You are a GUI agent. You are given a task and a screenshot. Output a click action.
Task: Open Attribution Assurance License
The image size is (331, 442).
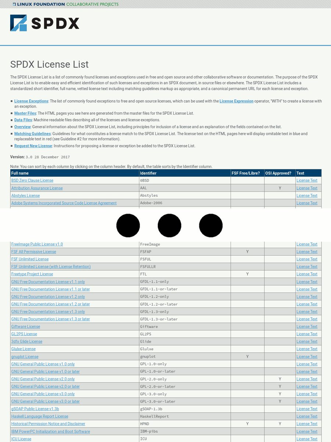coord(37,188)
